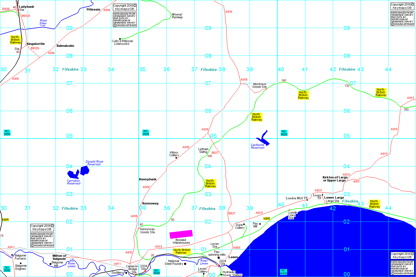The image size is (416, 277).
Task: Open the NO 3505 map tile link
Action: [x=146, y=133]
